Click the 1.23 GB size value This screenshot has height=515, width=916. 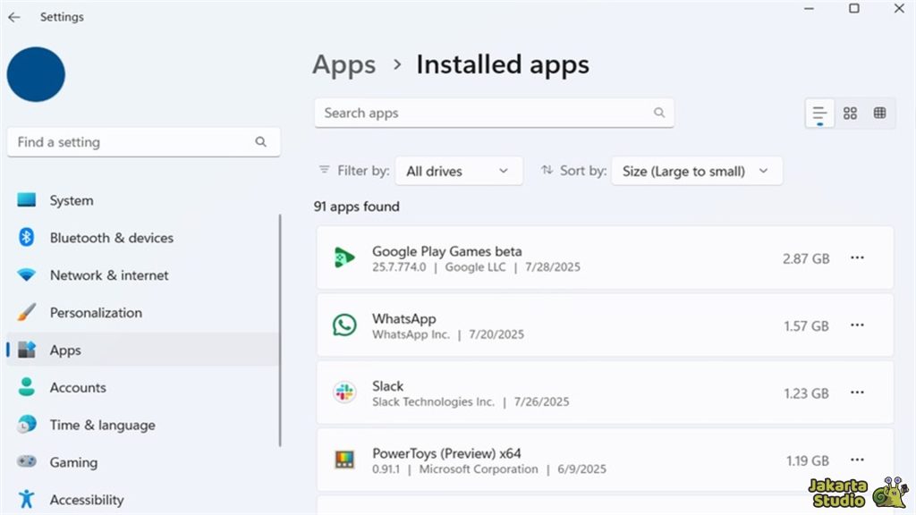pos(806,393)
